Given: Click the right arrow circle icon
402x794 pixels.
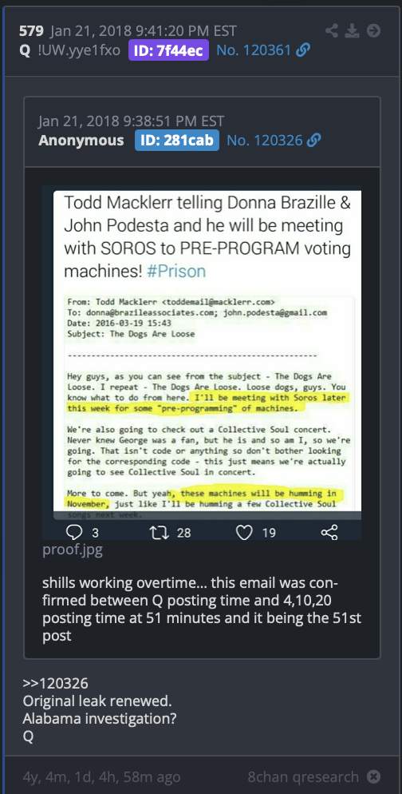Looking at the screenshot, I should click(373, 31).
